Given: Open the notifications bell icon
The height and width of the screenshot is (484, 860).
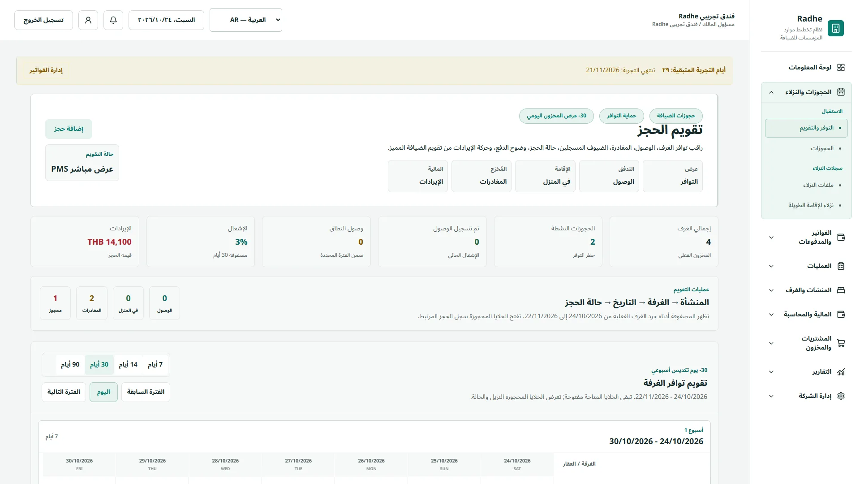Looking at the screenshot, I should point(113,20).
